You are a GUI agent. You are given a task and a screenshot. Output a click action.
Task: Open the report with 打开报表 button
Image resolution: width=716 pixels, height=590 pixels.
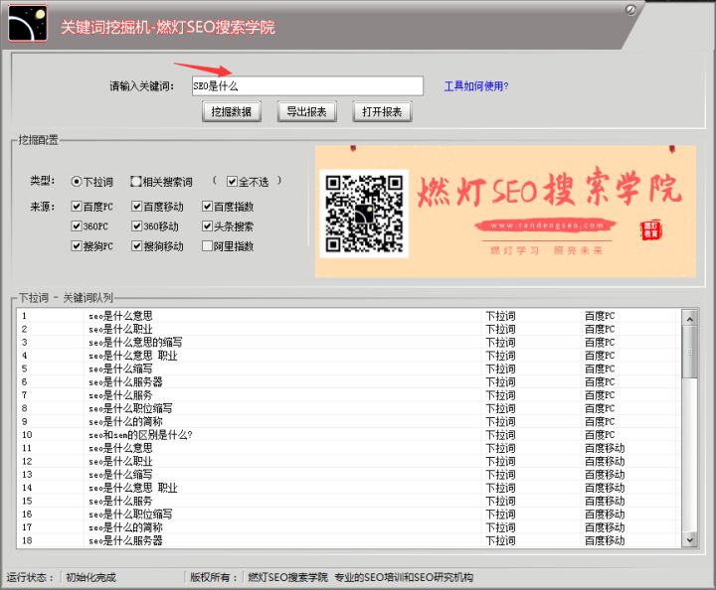tap(382, 111)
